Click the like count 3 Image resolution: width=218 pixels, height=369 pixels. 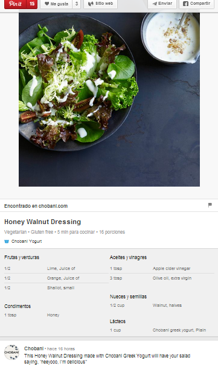[76, 4]
